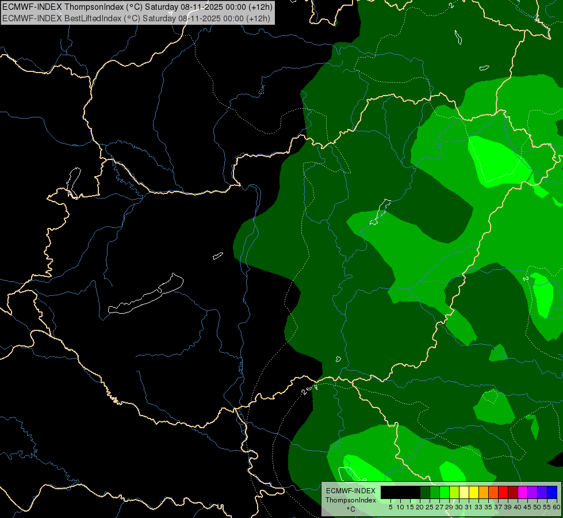Select the blue 55-60 legend swatch
This screenshot has height=518, width=563.
[552, 492]
